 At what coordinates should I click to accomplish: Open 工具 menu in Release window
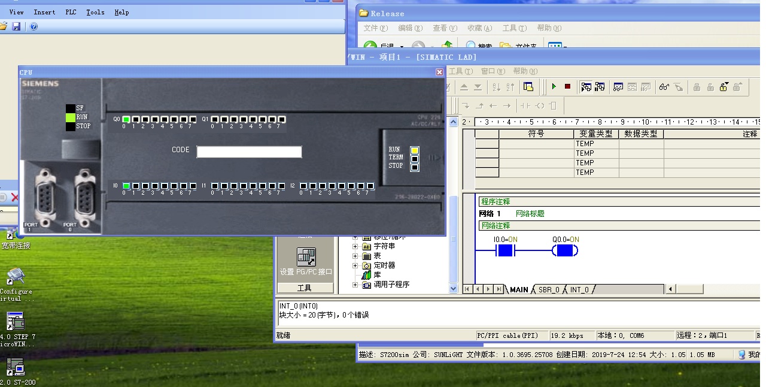point(514,28)
